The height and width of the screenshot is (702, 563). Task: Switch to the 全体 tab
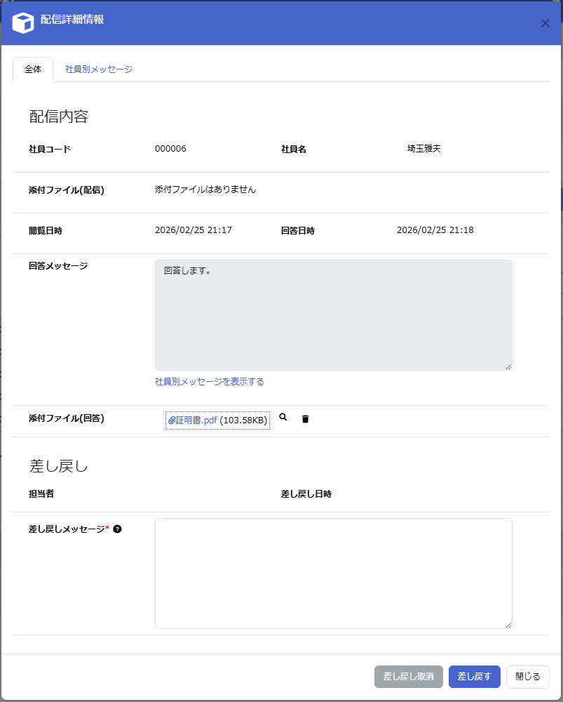click(x=33, y=69)
